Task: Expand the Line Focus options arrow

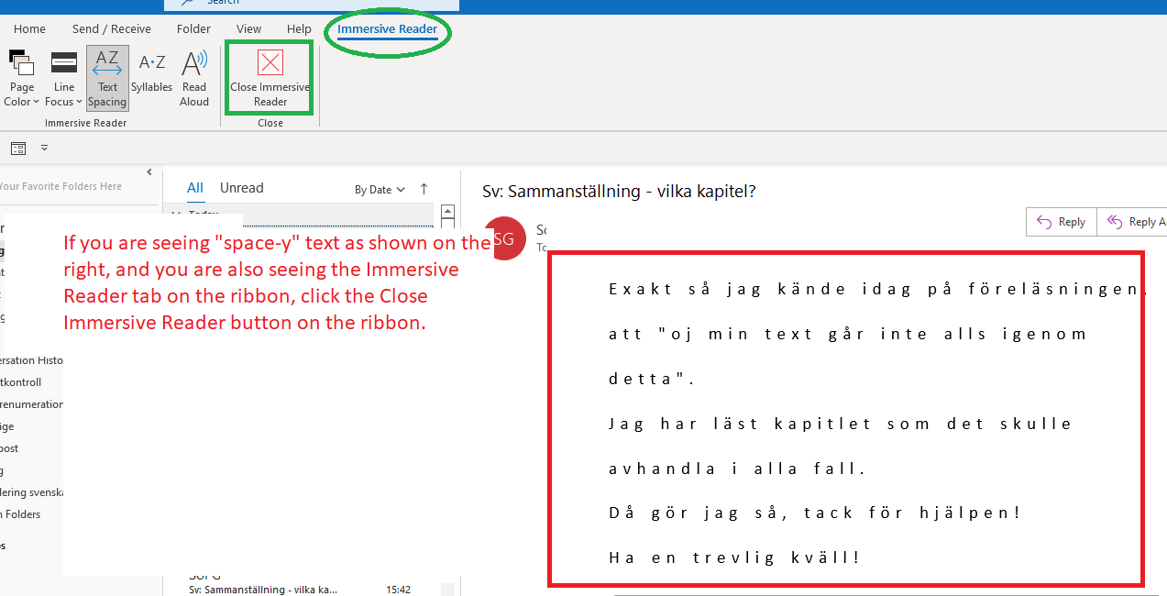Action: click(x=78, y=102)
